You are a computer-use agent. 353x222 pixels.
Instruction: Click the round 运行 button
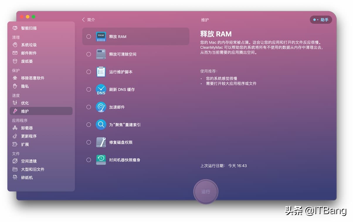click(x=206, y=192)
